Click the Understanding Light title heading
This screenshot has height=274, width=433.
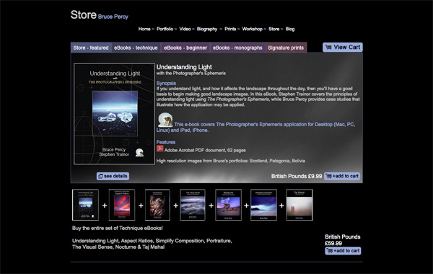point(184,67)
